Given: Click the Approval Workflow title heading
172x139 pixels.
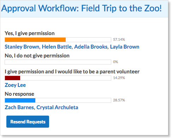Looking at the screenshot, I should (x=82, y=9).
